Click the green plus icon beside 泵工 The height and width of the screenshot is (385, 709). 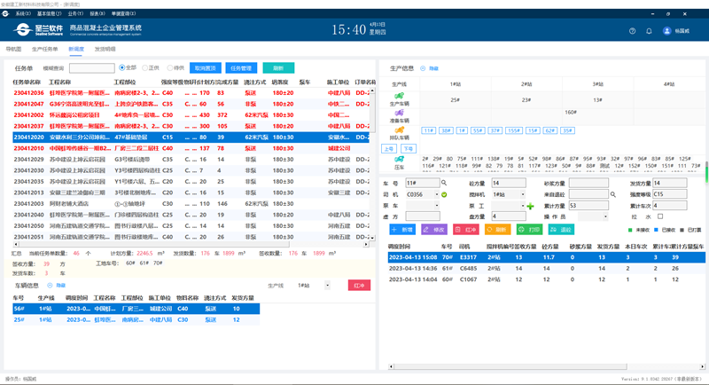[531, 206]
